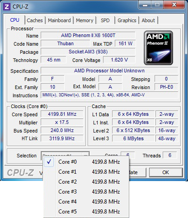188x218 pixels.
Task: Click the 4199.81 MHz core speed
Action: tap(62, 114)
